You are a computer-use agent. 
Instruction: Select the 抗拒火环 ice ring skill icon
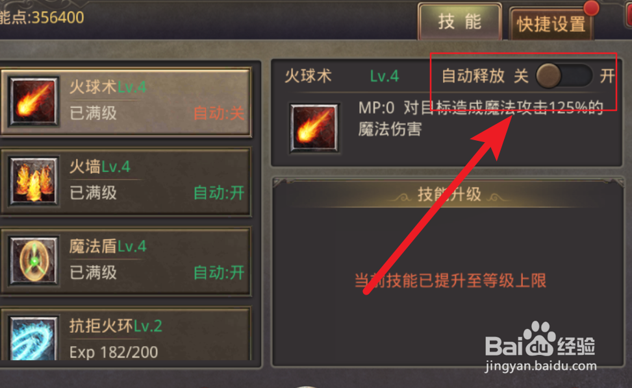[x=34, y=338]
